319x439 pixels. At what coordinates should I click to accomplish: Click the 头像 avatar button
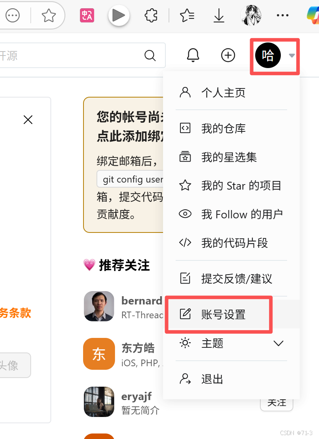coord(14,365)
